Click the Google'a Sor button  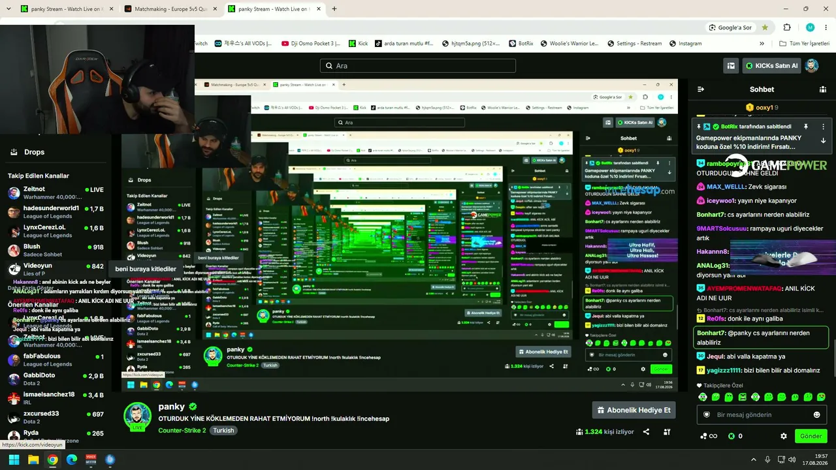[x=730, y=27]
